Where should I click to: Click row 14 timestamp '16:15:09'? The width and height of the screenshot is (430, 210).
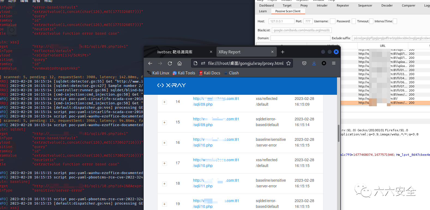302,104
